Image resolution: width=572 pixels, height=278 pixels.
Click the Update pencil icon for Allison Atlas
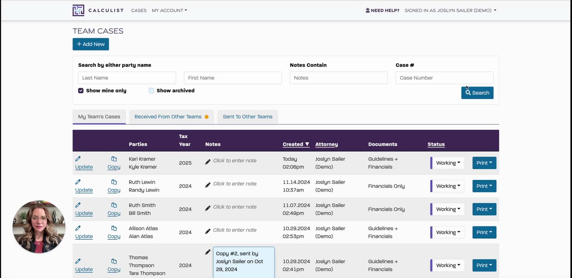pos(78,228)
